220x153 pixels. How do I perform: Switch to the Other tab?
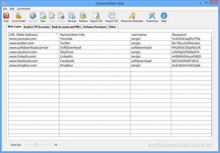(x=113, y=27)
